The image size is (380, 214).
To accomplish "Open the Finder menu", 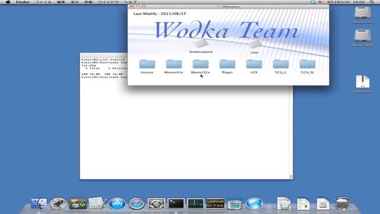I will point(23,2).
